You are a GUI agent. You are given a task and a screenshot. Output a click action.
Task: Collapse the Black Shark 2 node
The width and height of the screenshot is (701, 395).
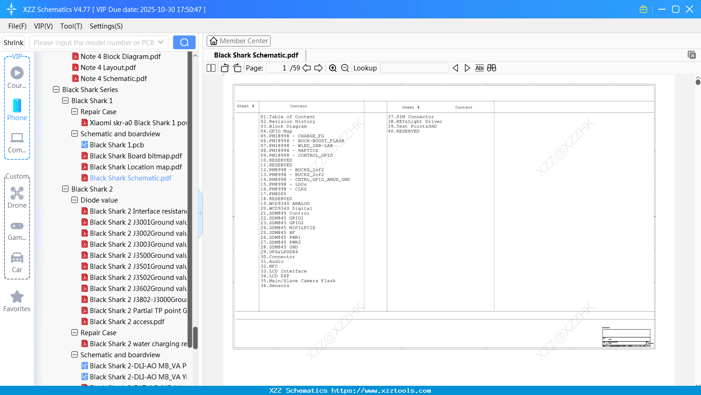coord(65,189)
